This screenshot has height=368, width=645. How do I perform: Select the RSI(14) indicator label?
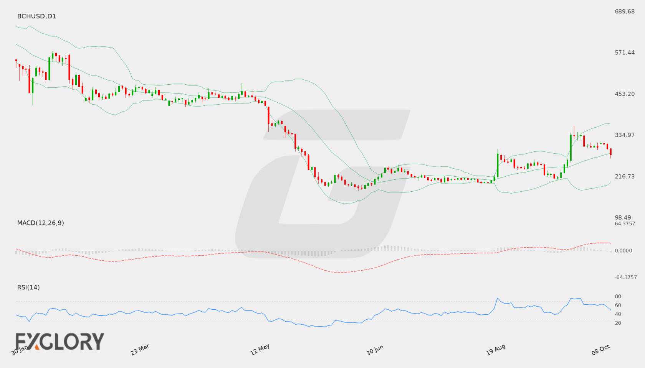click(28, 287)
